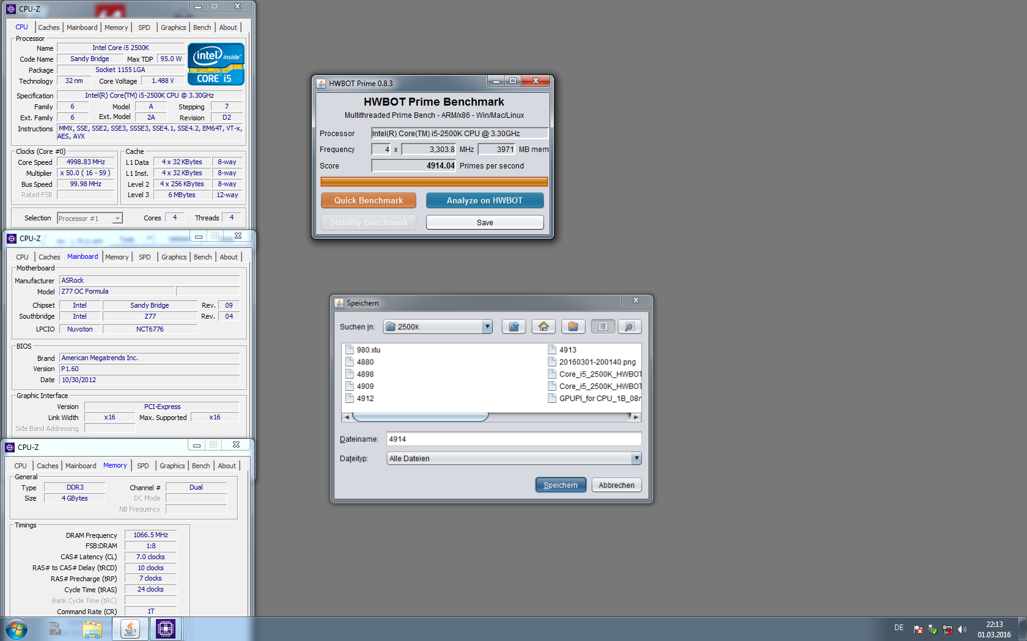Click the HWBOT Prime title bar icon

321,84
